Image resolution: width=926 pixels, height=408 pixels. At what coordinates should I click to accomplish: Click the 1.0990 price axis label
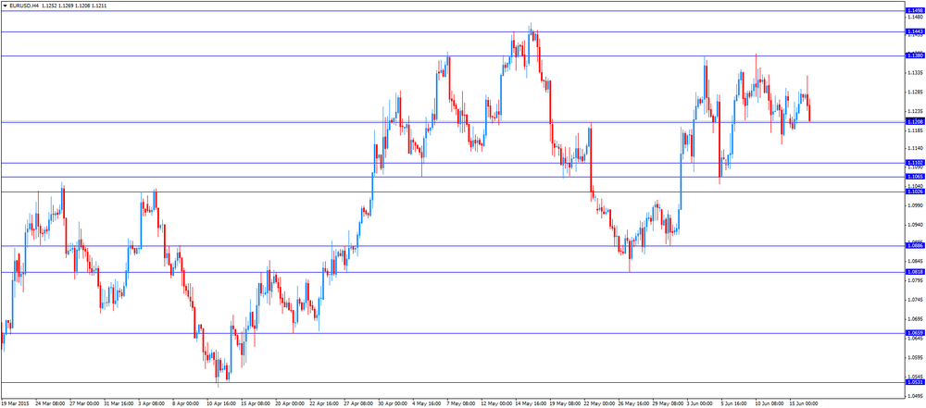(x=916, y=205)
